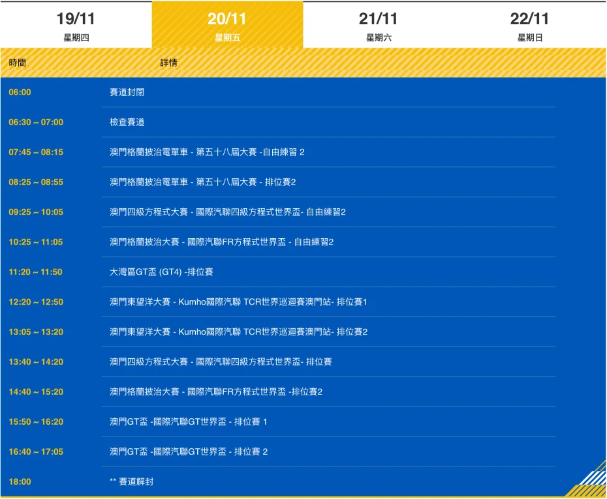Click 四級方程式世界盃 排位賽 event

[x=221, y=362]
